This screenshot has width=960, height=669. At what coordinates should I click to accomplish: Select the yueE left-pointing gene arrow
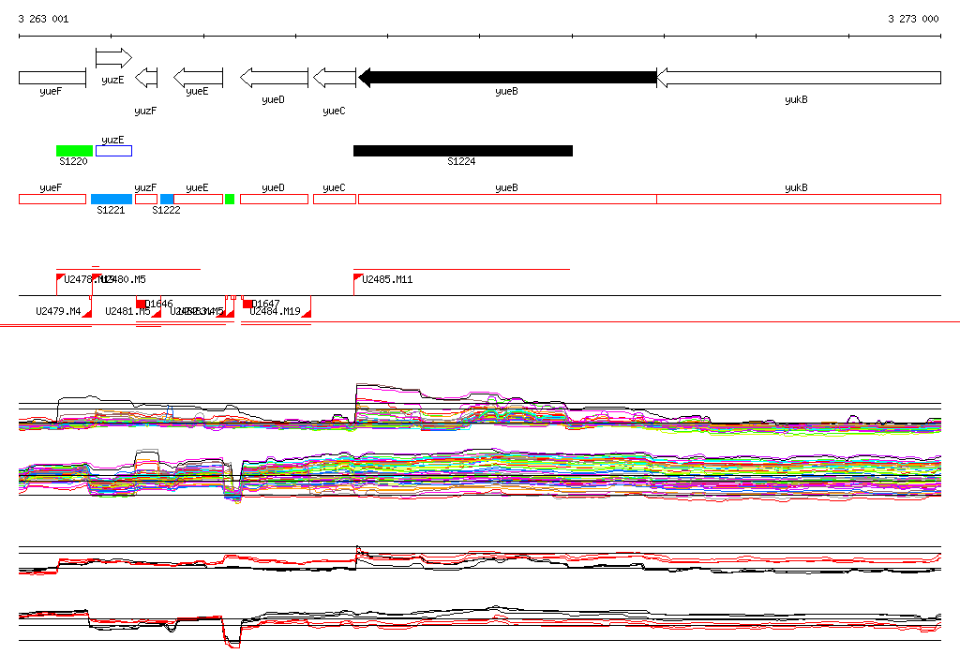pos(199,78)
